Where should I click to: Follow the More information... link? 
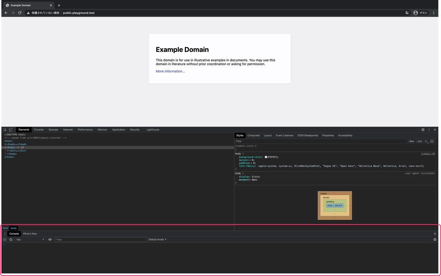tap(171, 71)
